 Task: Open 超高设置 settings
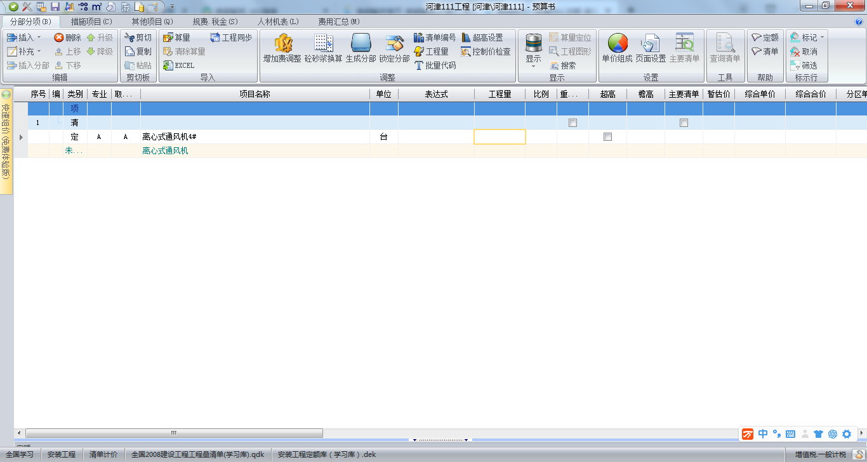(482, 37)
